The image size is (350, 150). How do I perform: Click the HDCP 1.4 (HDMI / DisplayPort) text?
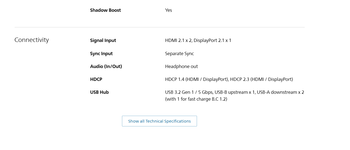(196, 79)
